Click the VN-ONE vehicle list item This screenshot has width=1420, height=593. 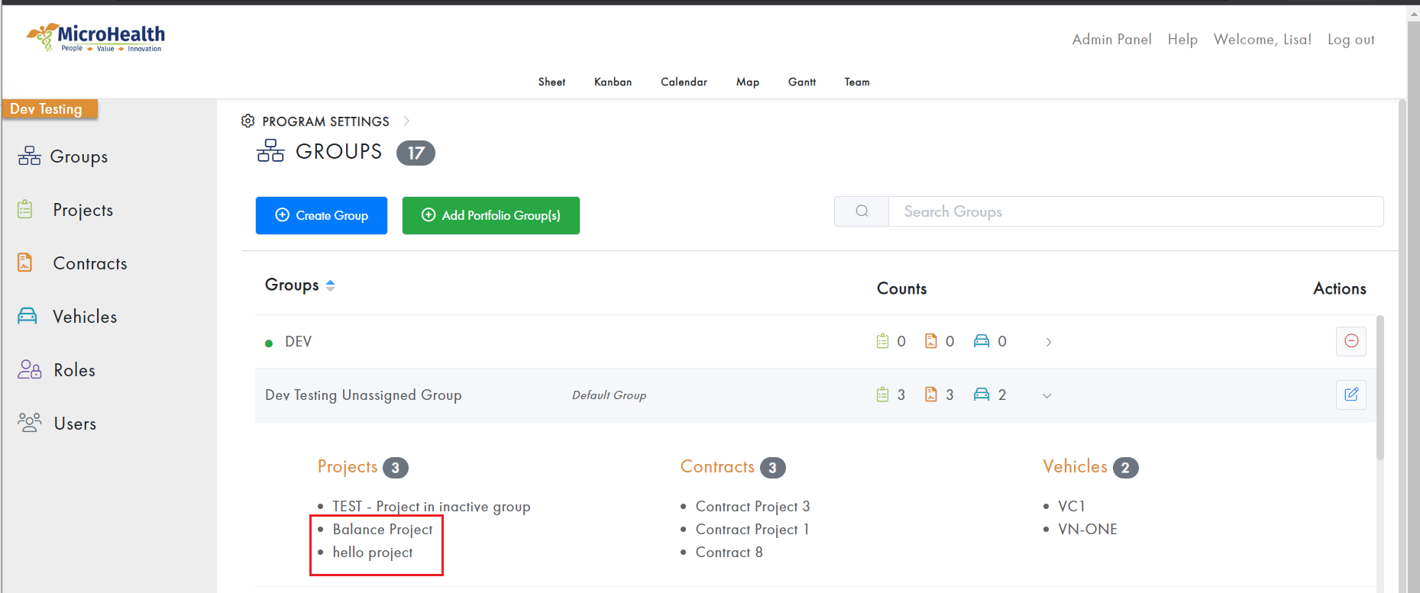point(1088,530)
